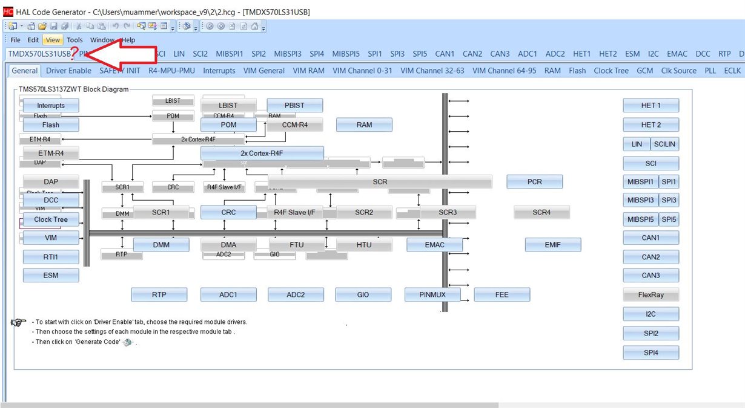Expand the navigation toolbar overflow arrow
This screenshot has height=408, width=745.
point(263,27)
